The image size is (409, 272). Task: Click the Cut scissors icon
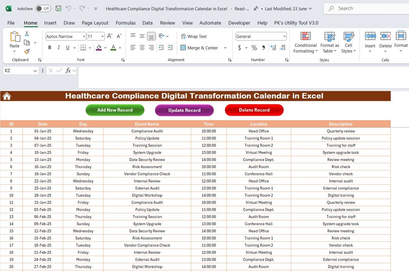[26, 33]
